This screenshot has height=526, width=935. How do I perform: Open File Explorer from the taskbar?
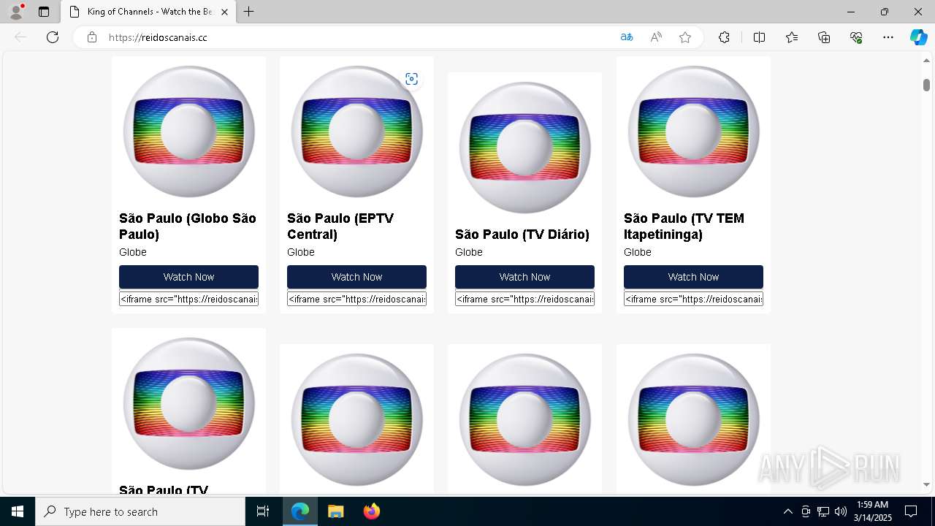click(x=335, y=511)
